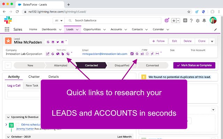Expand the Contacts tab chevron

pos(146,30)
